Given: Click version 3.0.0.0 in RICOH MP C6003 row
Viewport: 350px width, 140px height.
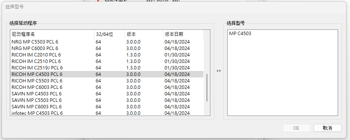Looking at the screenshot, I should pyautogui.click(x=133, y=87).
